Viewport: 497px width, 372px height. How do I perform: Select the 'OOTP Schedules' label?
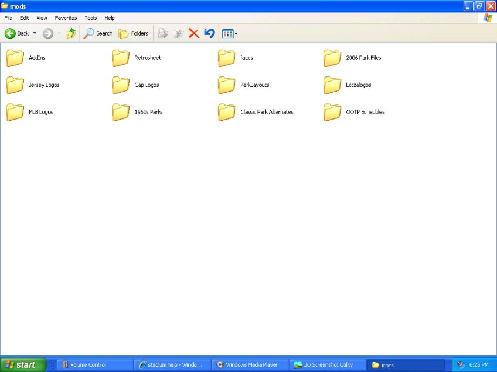click(365, 112)
